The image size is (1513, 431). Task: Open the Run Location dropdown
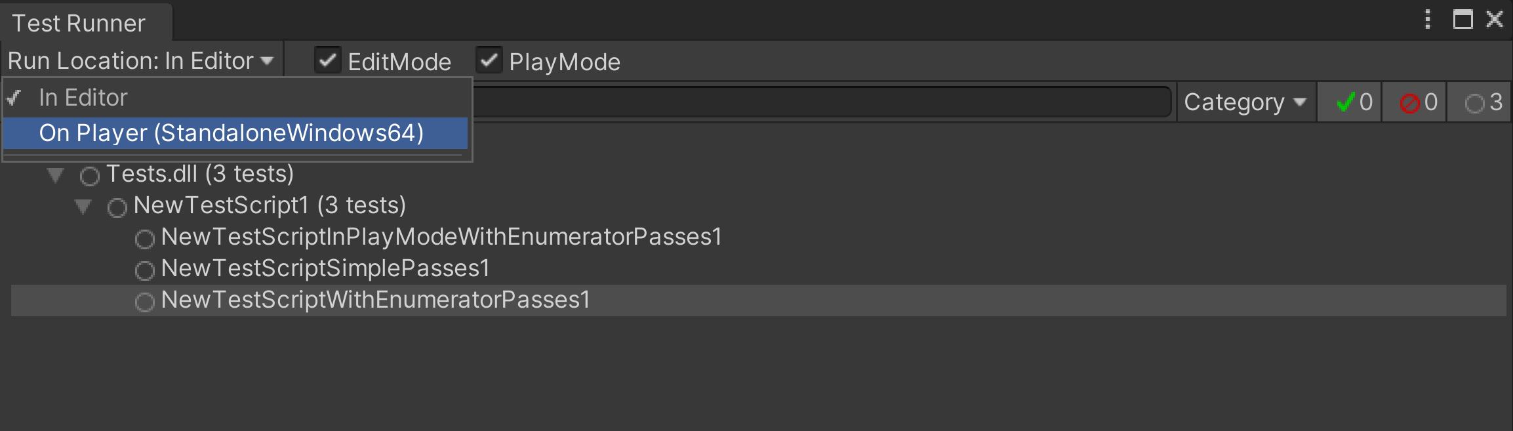[141, 60]
